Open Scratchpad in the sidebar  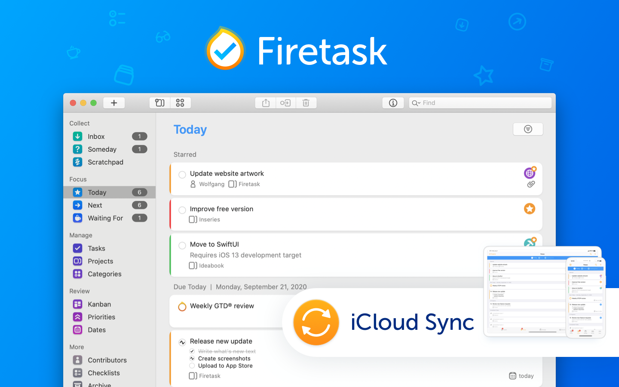(110, 162)
